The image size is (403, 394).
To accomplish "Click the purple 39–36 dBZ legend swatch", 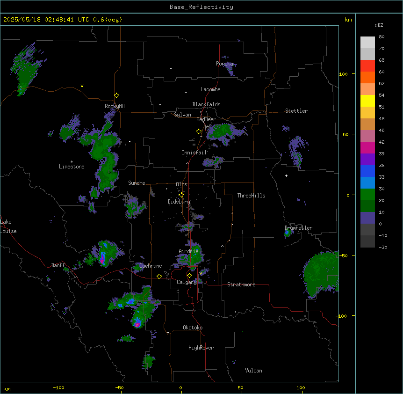I will point(367,160).
